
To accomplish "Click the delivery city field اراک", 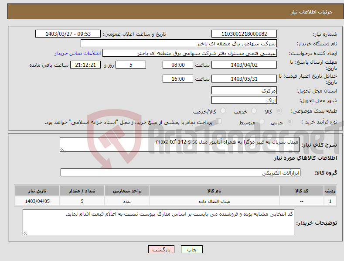I will point(244,100).
